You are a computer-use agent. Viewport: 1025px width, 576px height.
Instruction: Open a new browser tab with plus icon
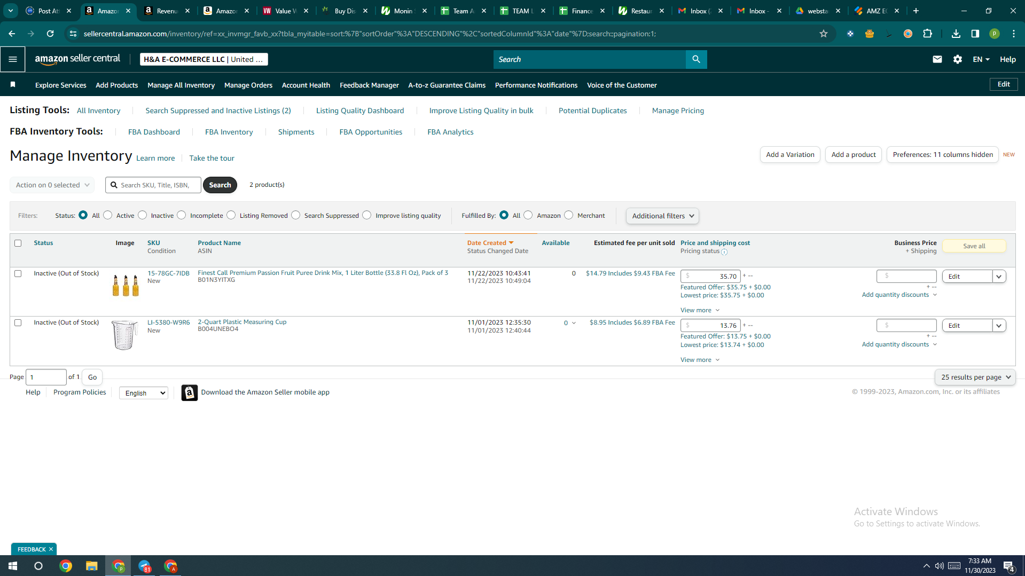click(x=916, y=11)
